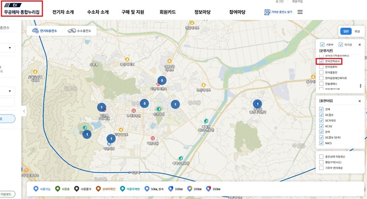Click the [충전타입] heading text
367x199 pixels.
tap(326, 101)
